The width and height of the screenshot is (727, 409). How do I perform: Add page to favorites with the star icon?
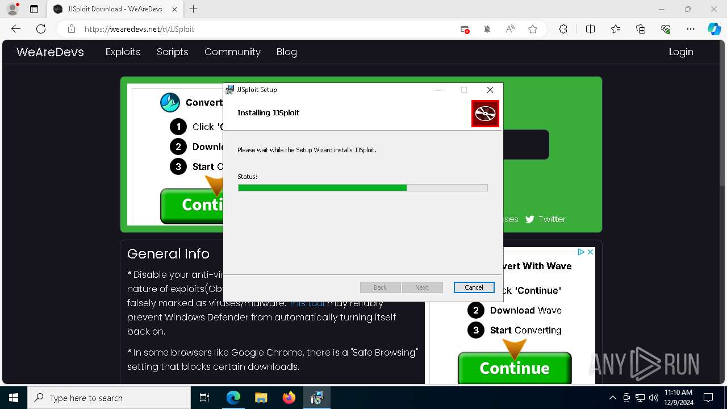(533, 29)
